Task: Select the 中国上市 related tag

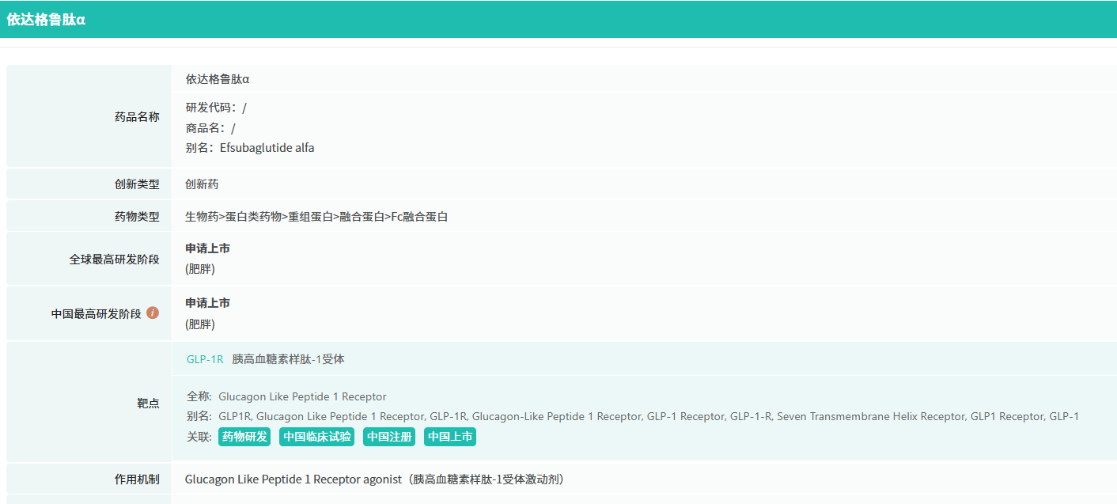Action: 450,437
